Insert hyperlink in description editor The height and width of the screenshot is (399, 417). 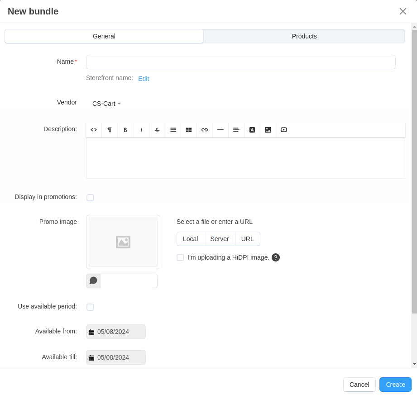click(205, 130)
